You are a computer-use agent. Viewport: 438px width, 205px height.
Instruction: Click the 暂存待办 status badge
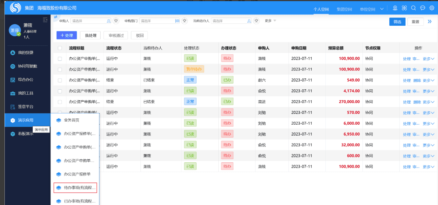coord(194,69)
